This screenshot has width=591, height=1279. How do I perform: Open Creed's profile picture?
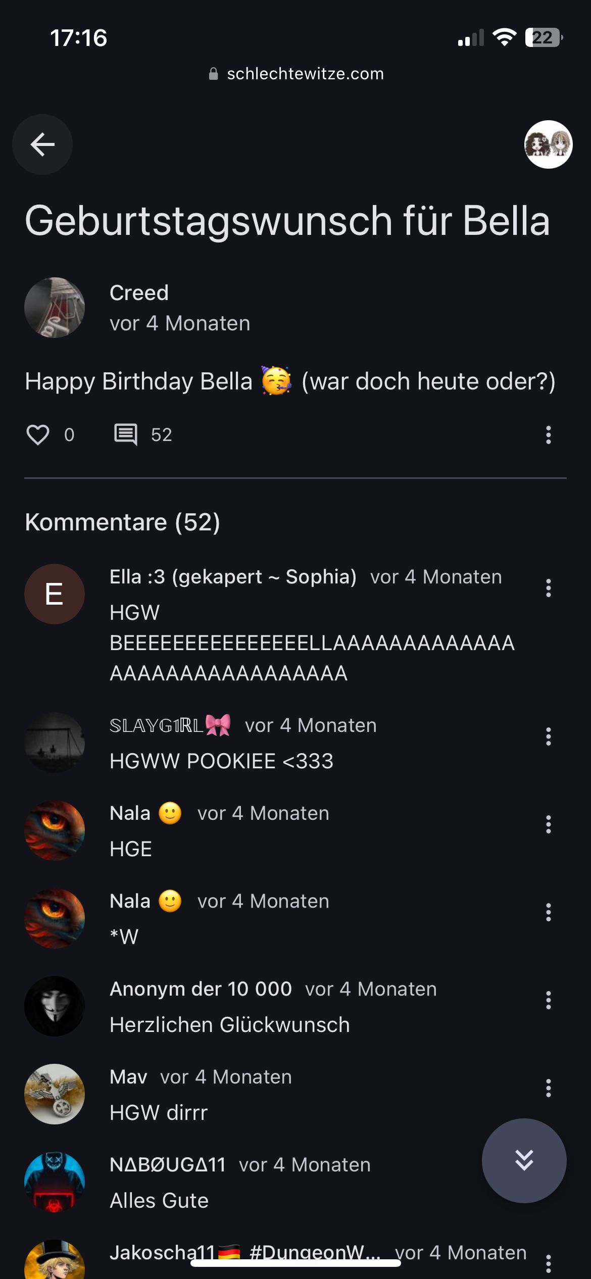point(55,308)
